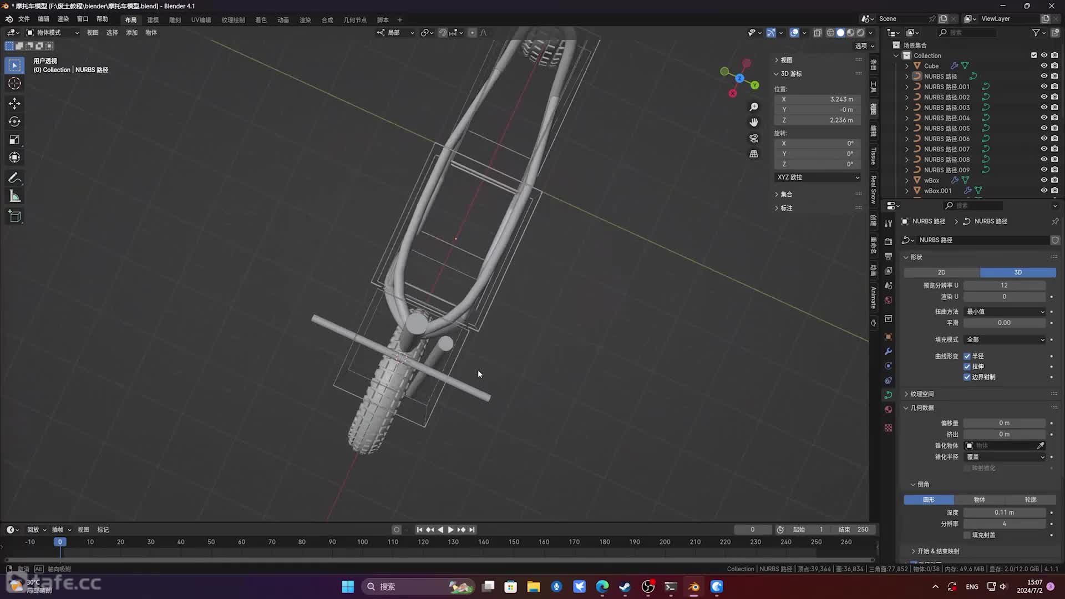Open the 文件 menu
The height and width of the screenshot is (599, 1065).
click(24, 19)
